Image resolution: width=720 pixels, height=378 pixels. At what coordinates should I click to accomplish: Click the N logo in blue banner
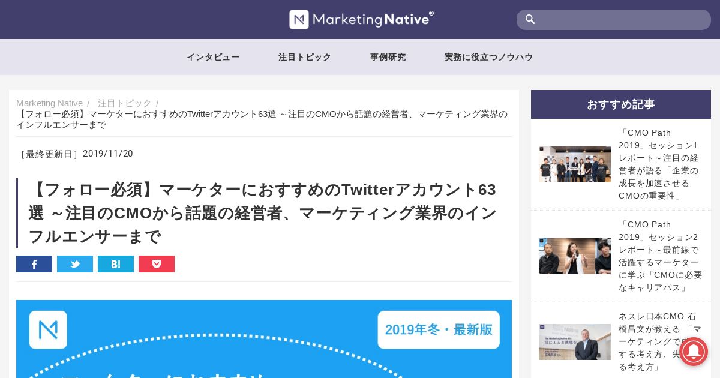click(x=48, y=330)
